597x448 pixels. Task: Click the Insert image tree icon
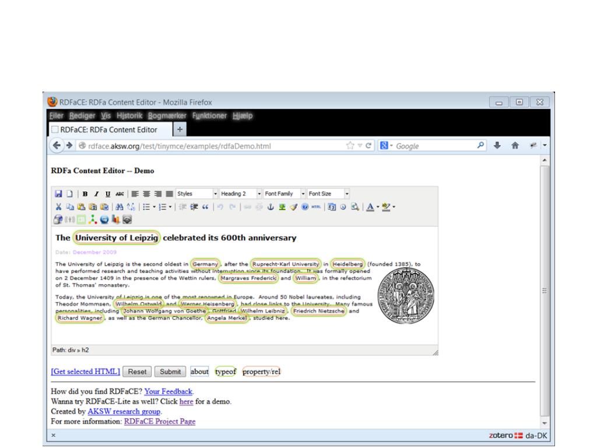[x=282, y=207]
